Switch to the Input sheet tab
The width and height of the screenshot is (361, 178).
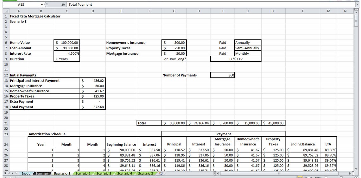[x=26, y=173]
